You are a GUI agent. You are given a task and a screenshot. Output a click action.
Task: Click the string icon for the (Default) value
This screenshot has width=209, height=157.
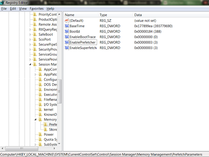click(x=67, y=21)
